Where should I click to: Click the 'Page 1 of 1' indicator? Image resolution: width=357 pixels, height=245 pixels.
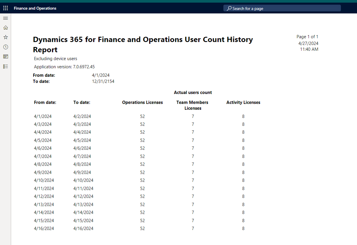tap(307, 37)
